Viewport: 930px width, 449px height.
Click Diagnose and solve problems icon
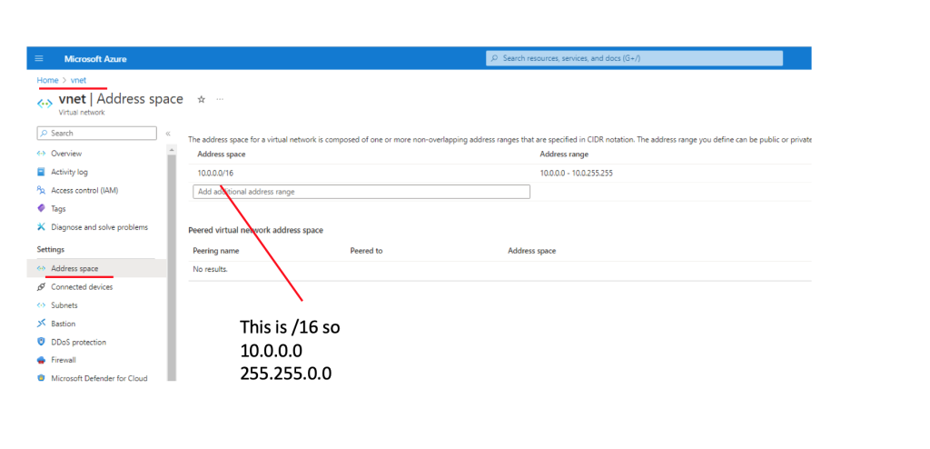point(41,227)
